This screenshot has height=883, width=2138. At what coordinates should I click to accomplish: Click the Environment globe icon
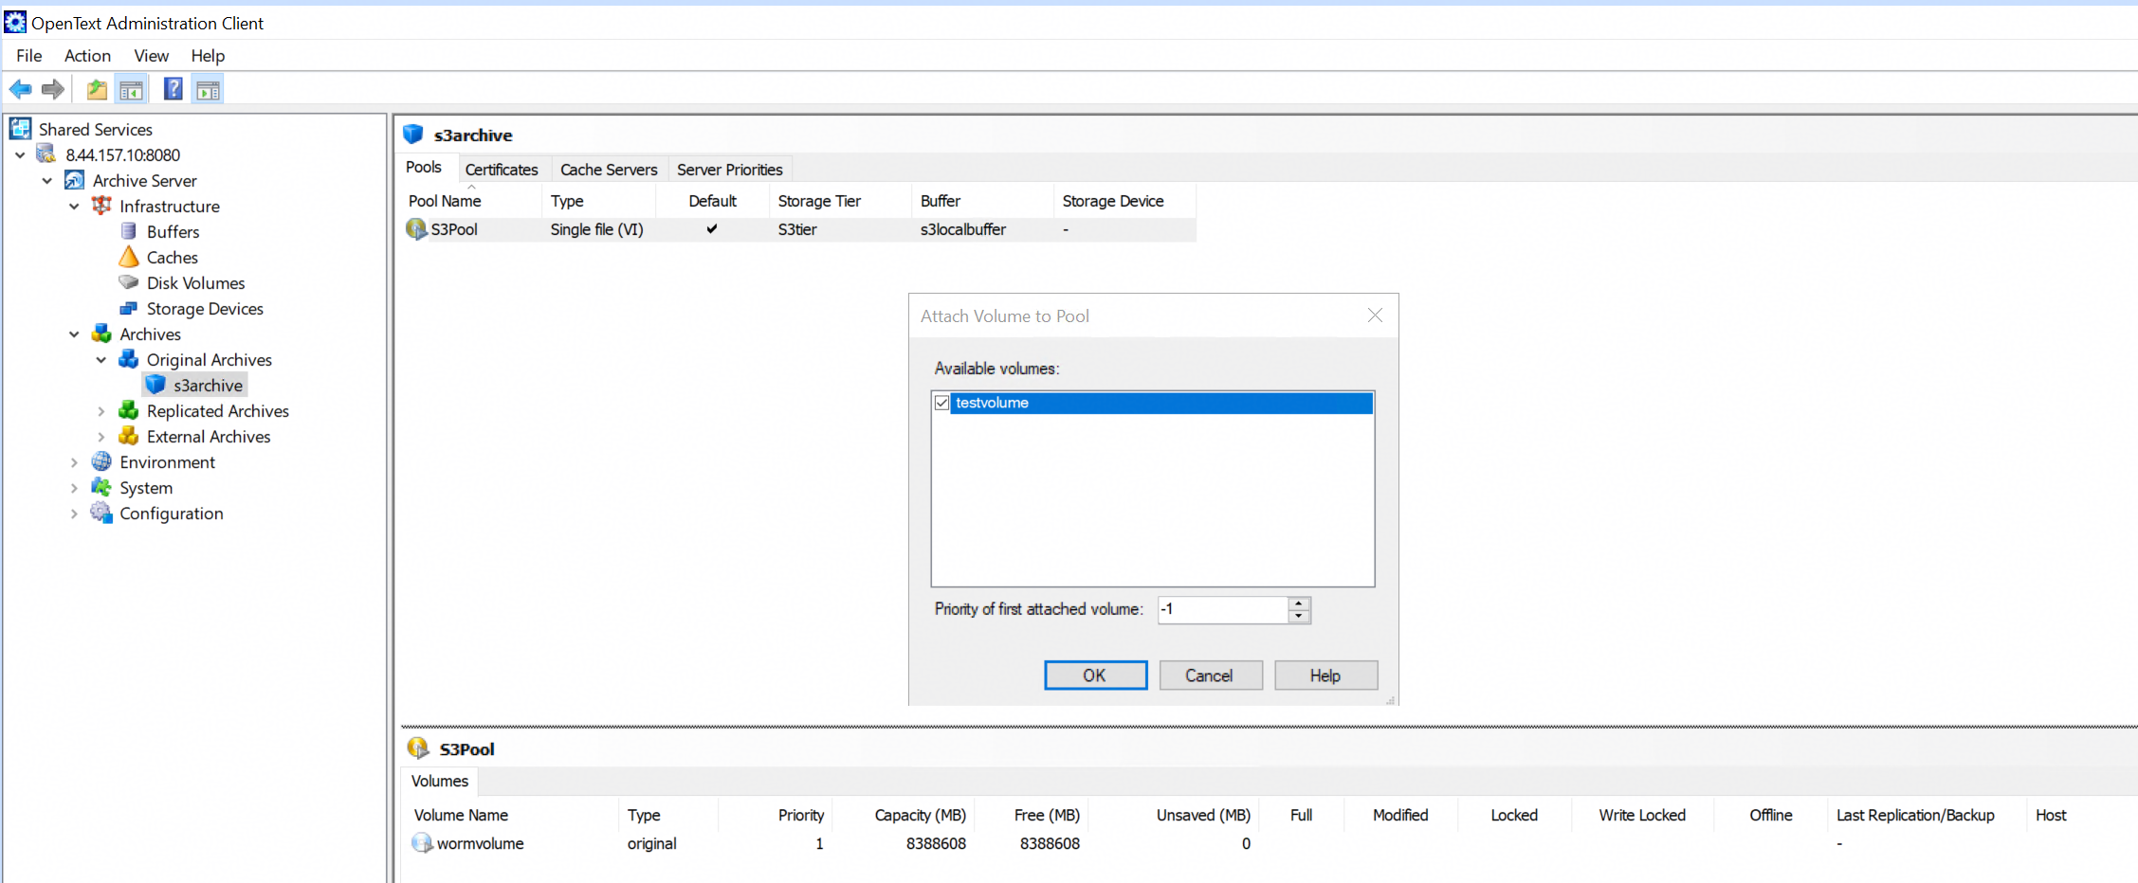click(x=101, y=461)
